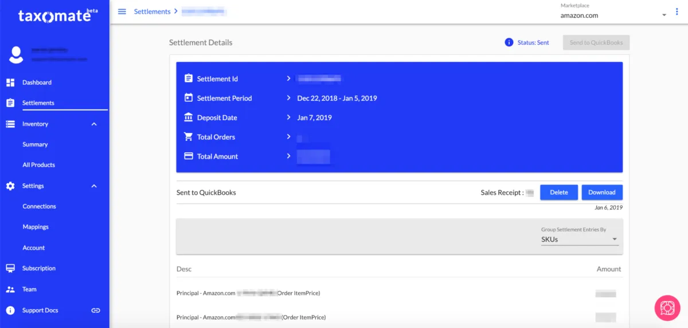Screen dimensions: 688x328
Task: Open Settlements in sidebar
Action: 38,103
